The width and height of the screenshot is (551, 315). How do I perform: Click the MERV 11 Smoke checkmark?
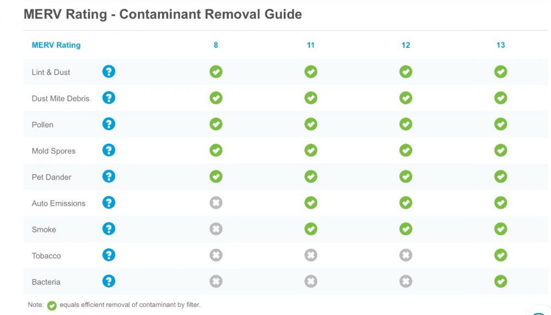tap(311, 229)
